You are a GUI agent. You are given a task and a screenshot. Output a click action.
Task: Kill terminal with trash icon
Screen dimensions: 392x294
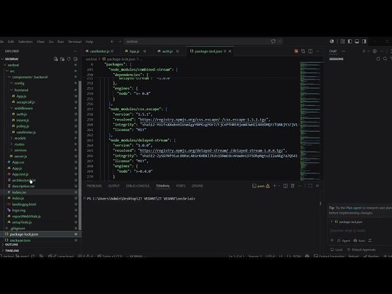[293, 186]
